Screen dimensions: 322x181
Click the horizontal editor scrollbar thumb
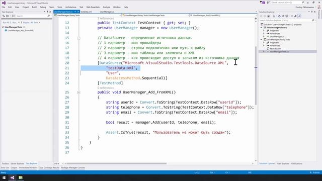(x=116, y=164)
